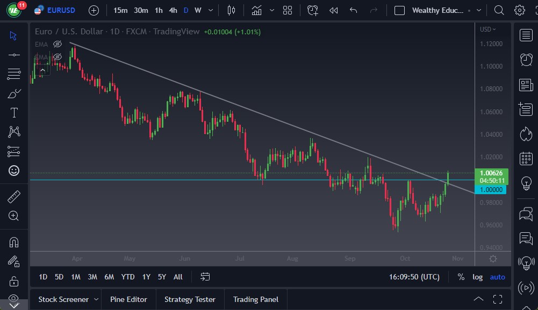The width and height of the screenshot is (538, 310).
Task: Select the Text drawing tool
Action: [13, 112]
